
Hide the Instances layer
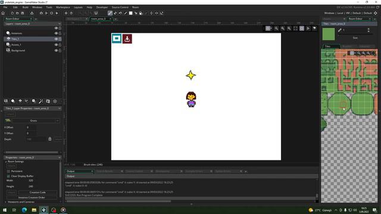[x=56, y=33]
